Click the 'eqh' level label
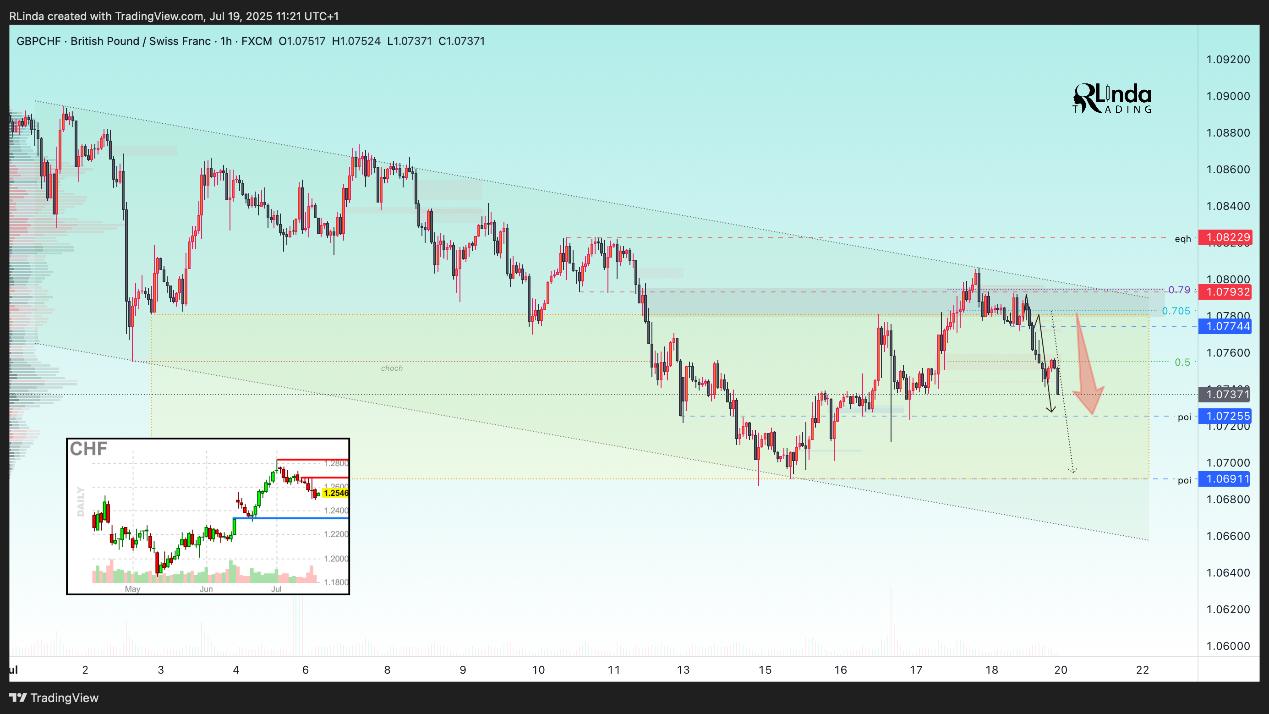This screenshot has height=714, width=1269. (1183, 239)
